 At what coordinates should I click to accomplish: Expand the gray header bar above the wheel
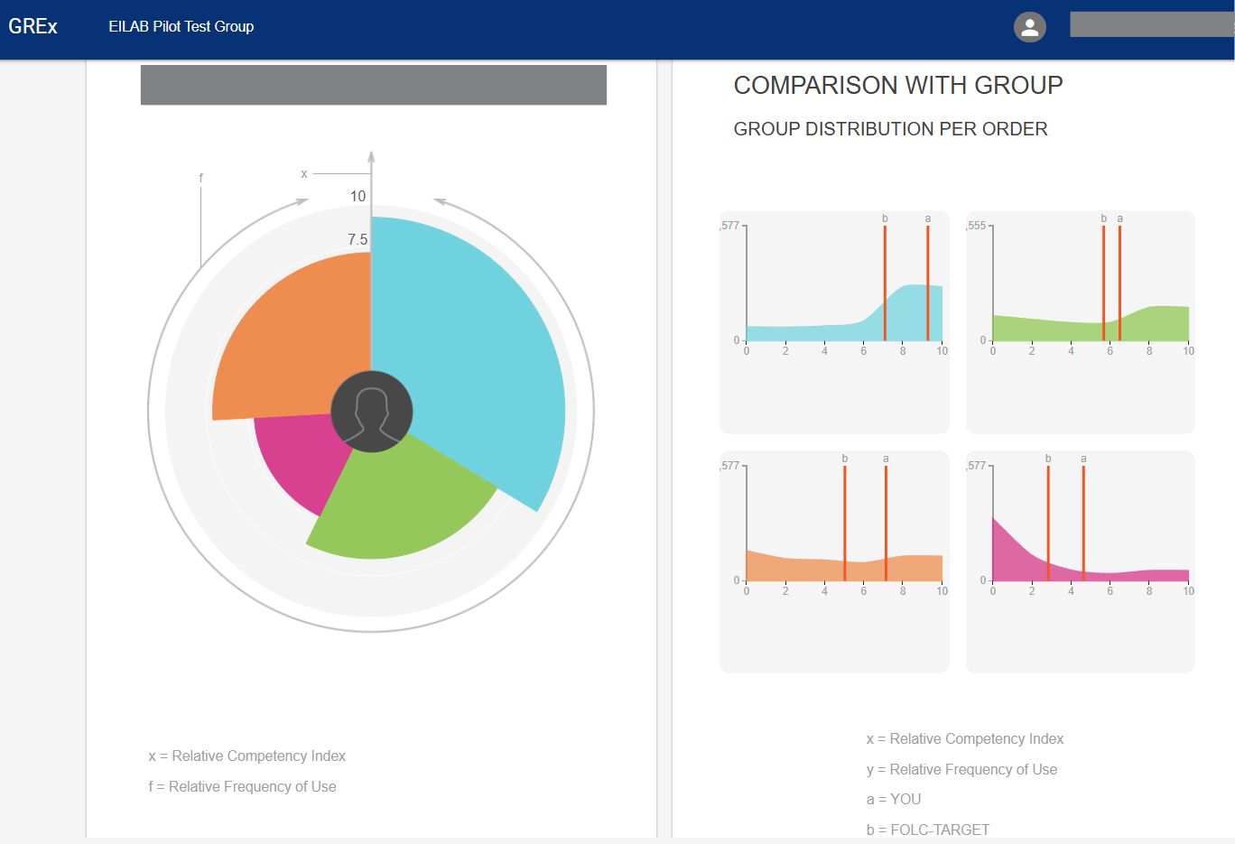[x=373, y=85]
